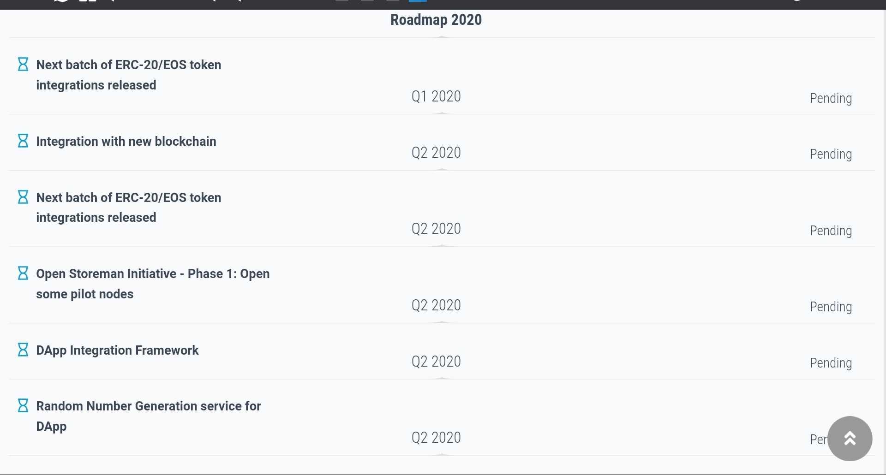Click Pending status for Integration with new blockchain
This screenshot has height=475, width=886.
coord(831,154)
